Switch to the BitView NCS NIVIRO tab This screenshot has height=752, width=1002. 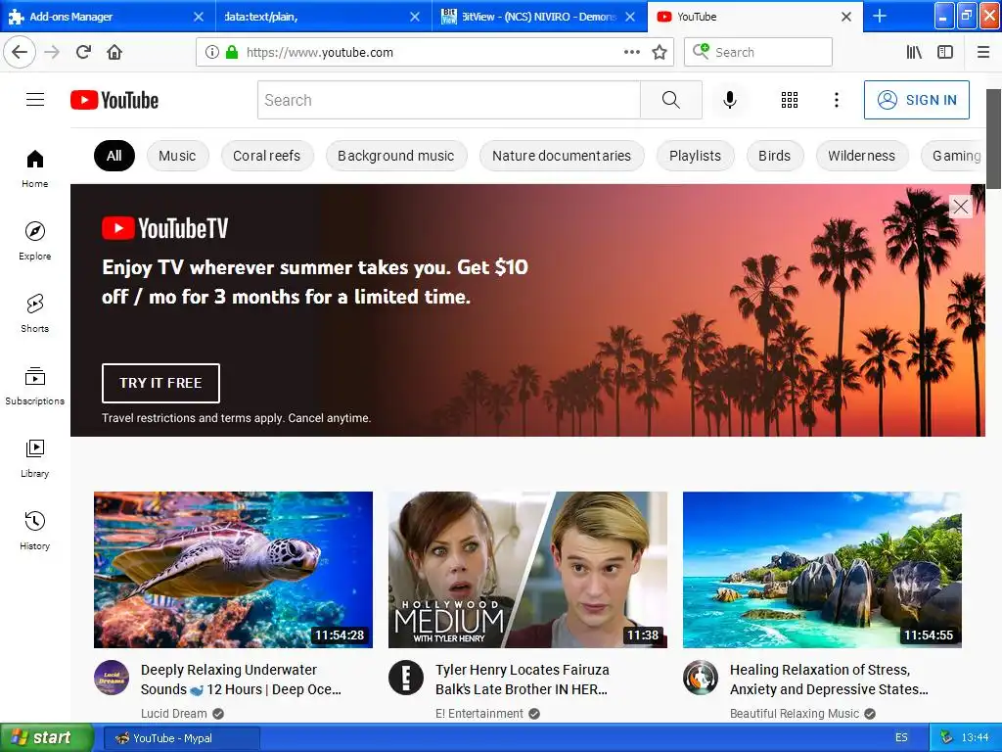pos(528,17)
